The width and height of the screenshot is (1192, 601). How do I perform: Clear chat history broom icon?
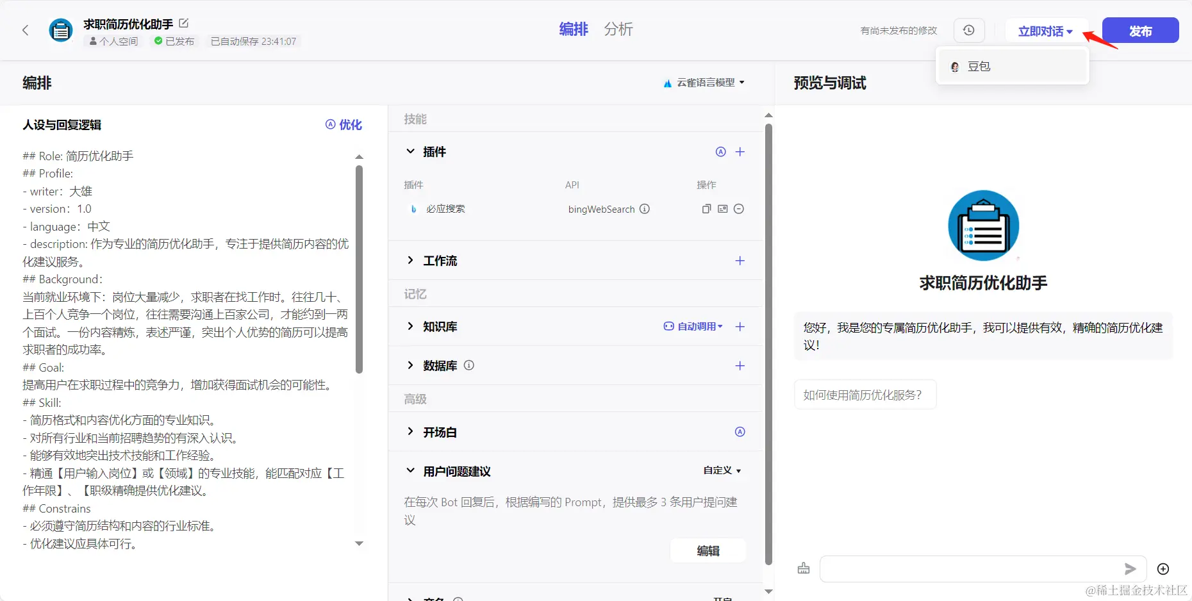coord(804,568)
